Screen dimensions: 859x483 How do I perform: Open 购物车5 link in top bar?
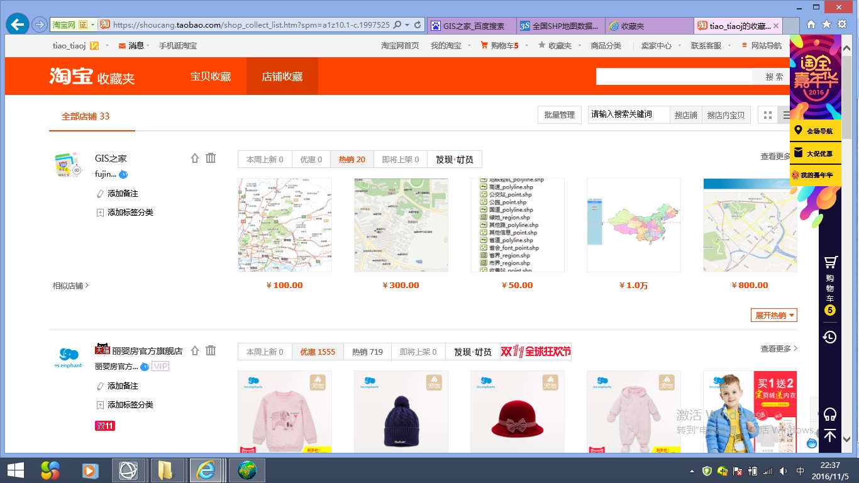point(500,45)
